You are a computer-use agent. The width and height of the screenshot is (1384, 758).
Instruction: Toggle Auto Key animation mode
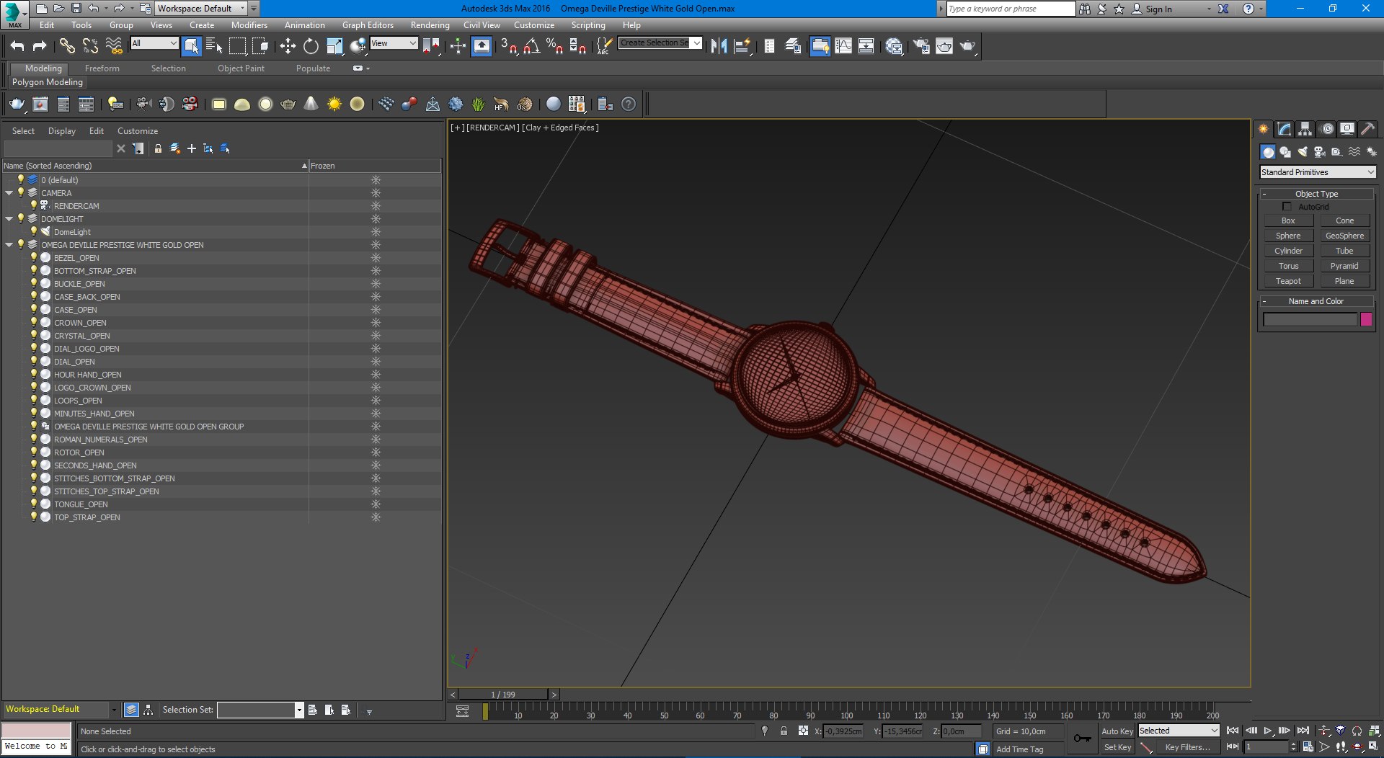click(1117, 731)
